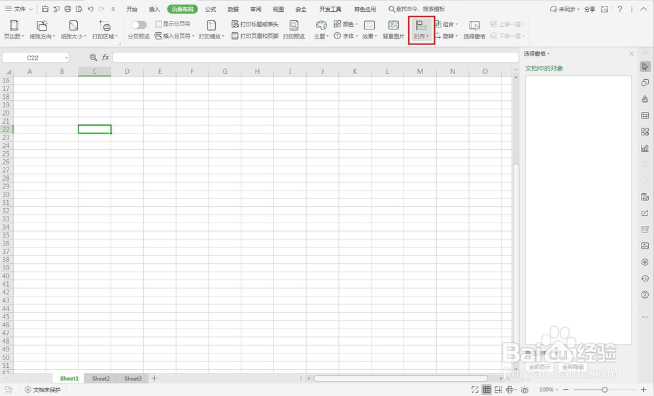Click the Save icon in quick access toolbar
The image size is (654, 396).
(x=45, y=9)
